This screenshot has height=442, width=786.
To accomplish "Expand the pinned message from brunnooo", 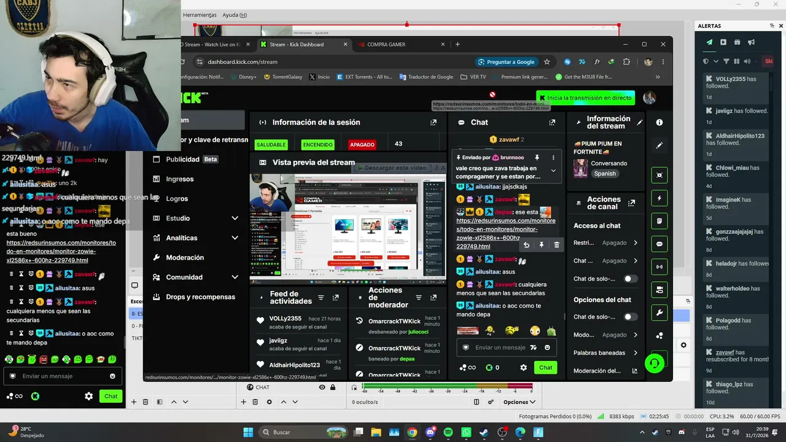I will [x=553, y=171].
